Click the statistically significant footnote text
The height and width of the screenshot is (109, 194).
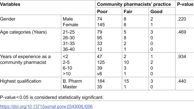coord(52,97)
